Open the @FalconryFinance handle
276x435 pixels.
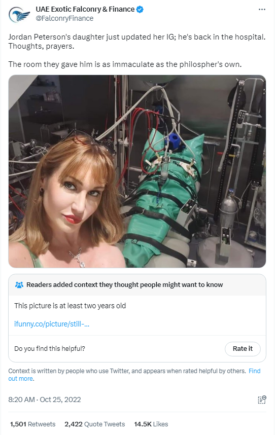64,18
